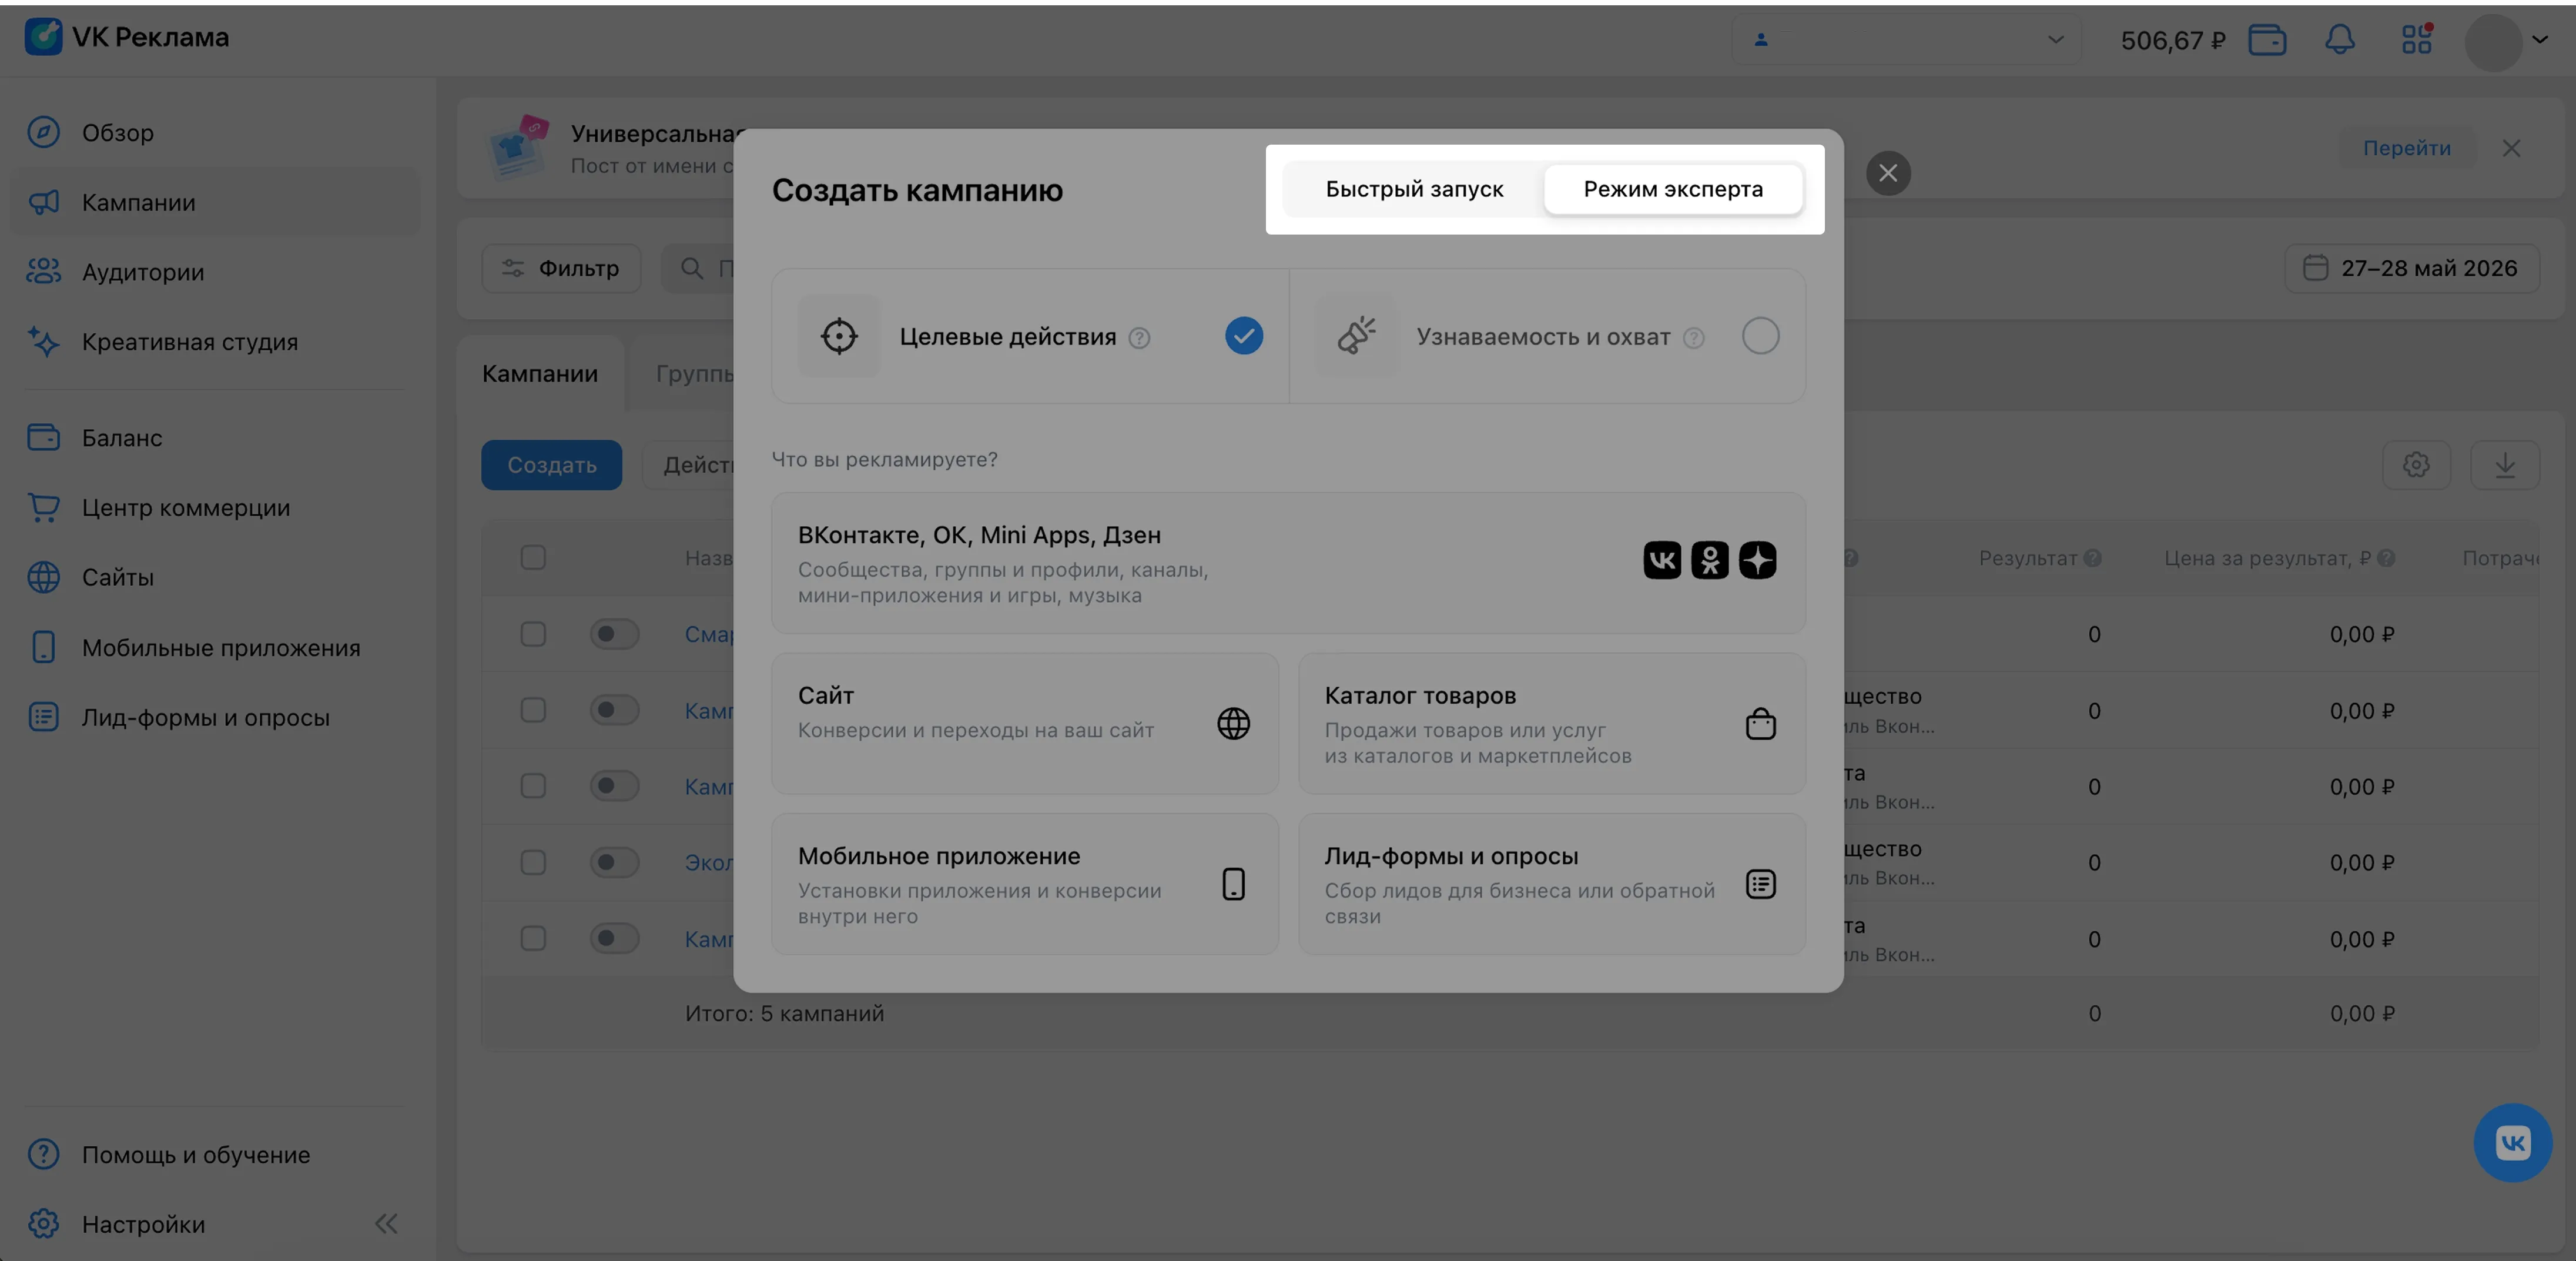2576x1261 pixels.
Task: Show help for Цена за результат column
Action: pyautogui.click(x=2386, y=558)
